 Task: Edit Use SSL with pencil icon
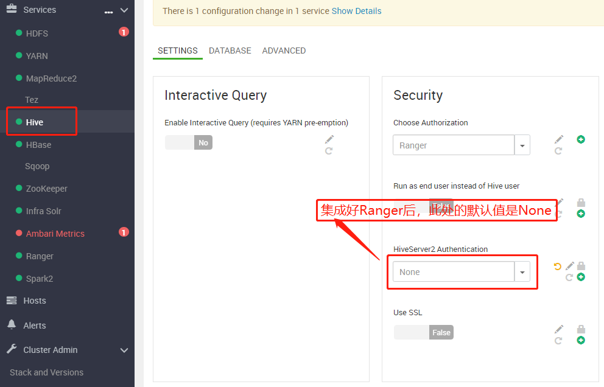pyautogui.click(x=559, y=329)
